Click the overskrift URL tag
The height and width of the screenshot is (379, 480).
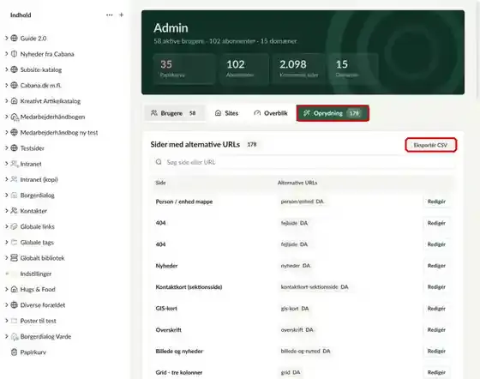(297, 330)
